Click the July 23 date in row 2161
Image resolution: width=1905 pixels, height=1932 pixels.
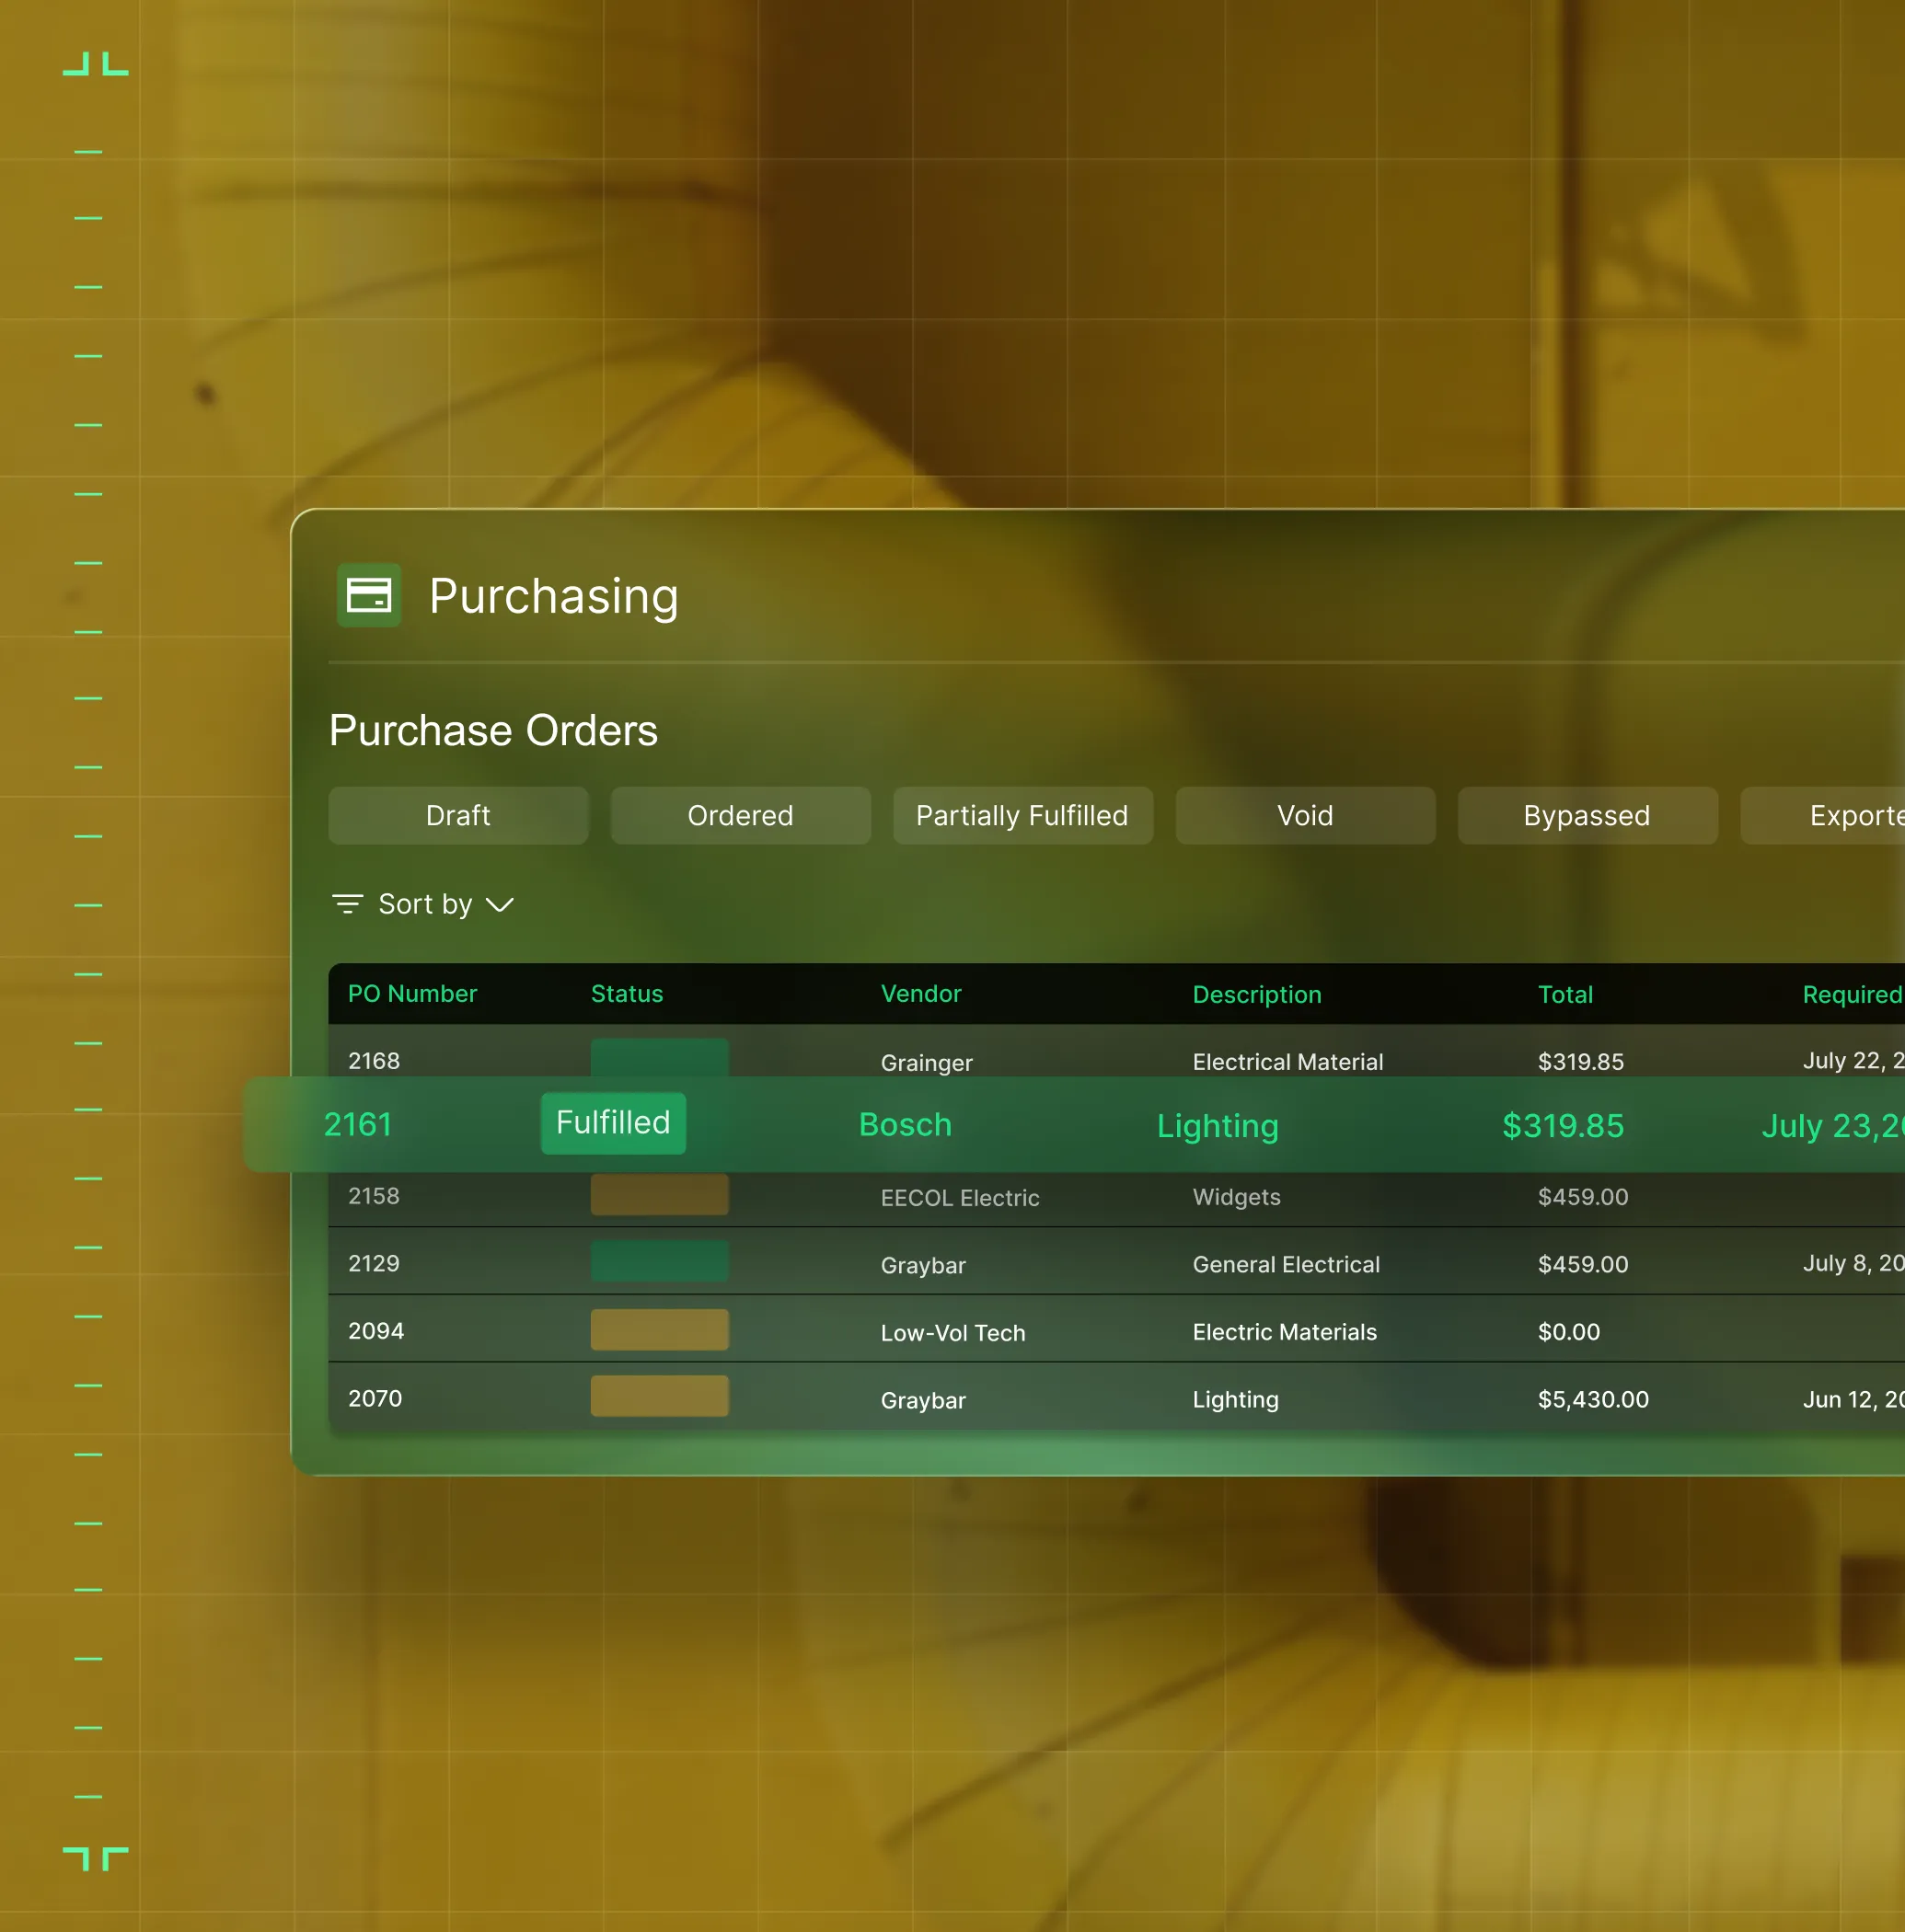pos(1833,1126)
